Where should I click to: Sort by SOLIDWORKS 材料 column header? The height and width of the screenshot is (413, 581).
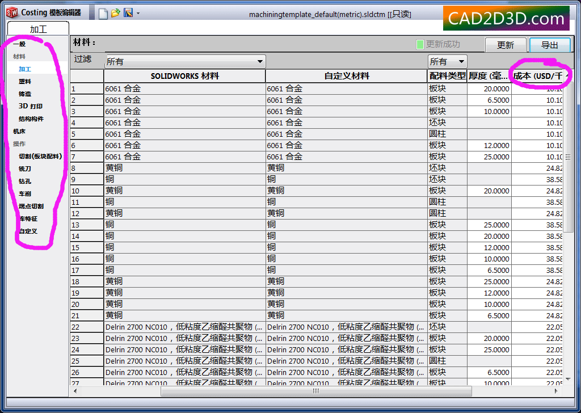click(x=184, y=77)
